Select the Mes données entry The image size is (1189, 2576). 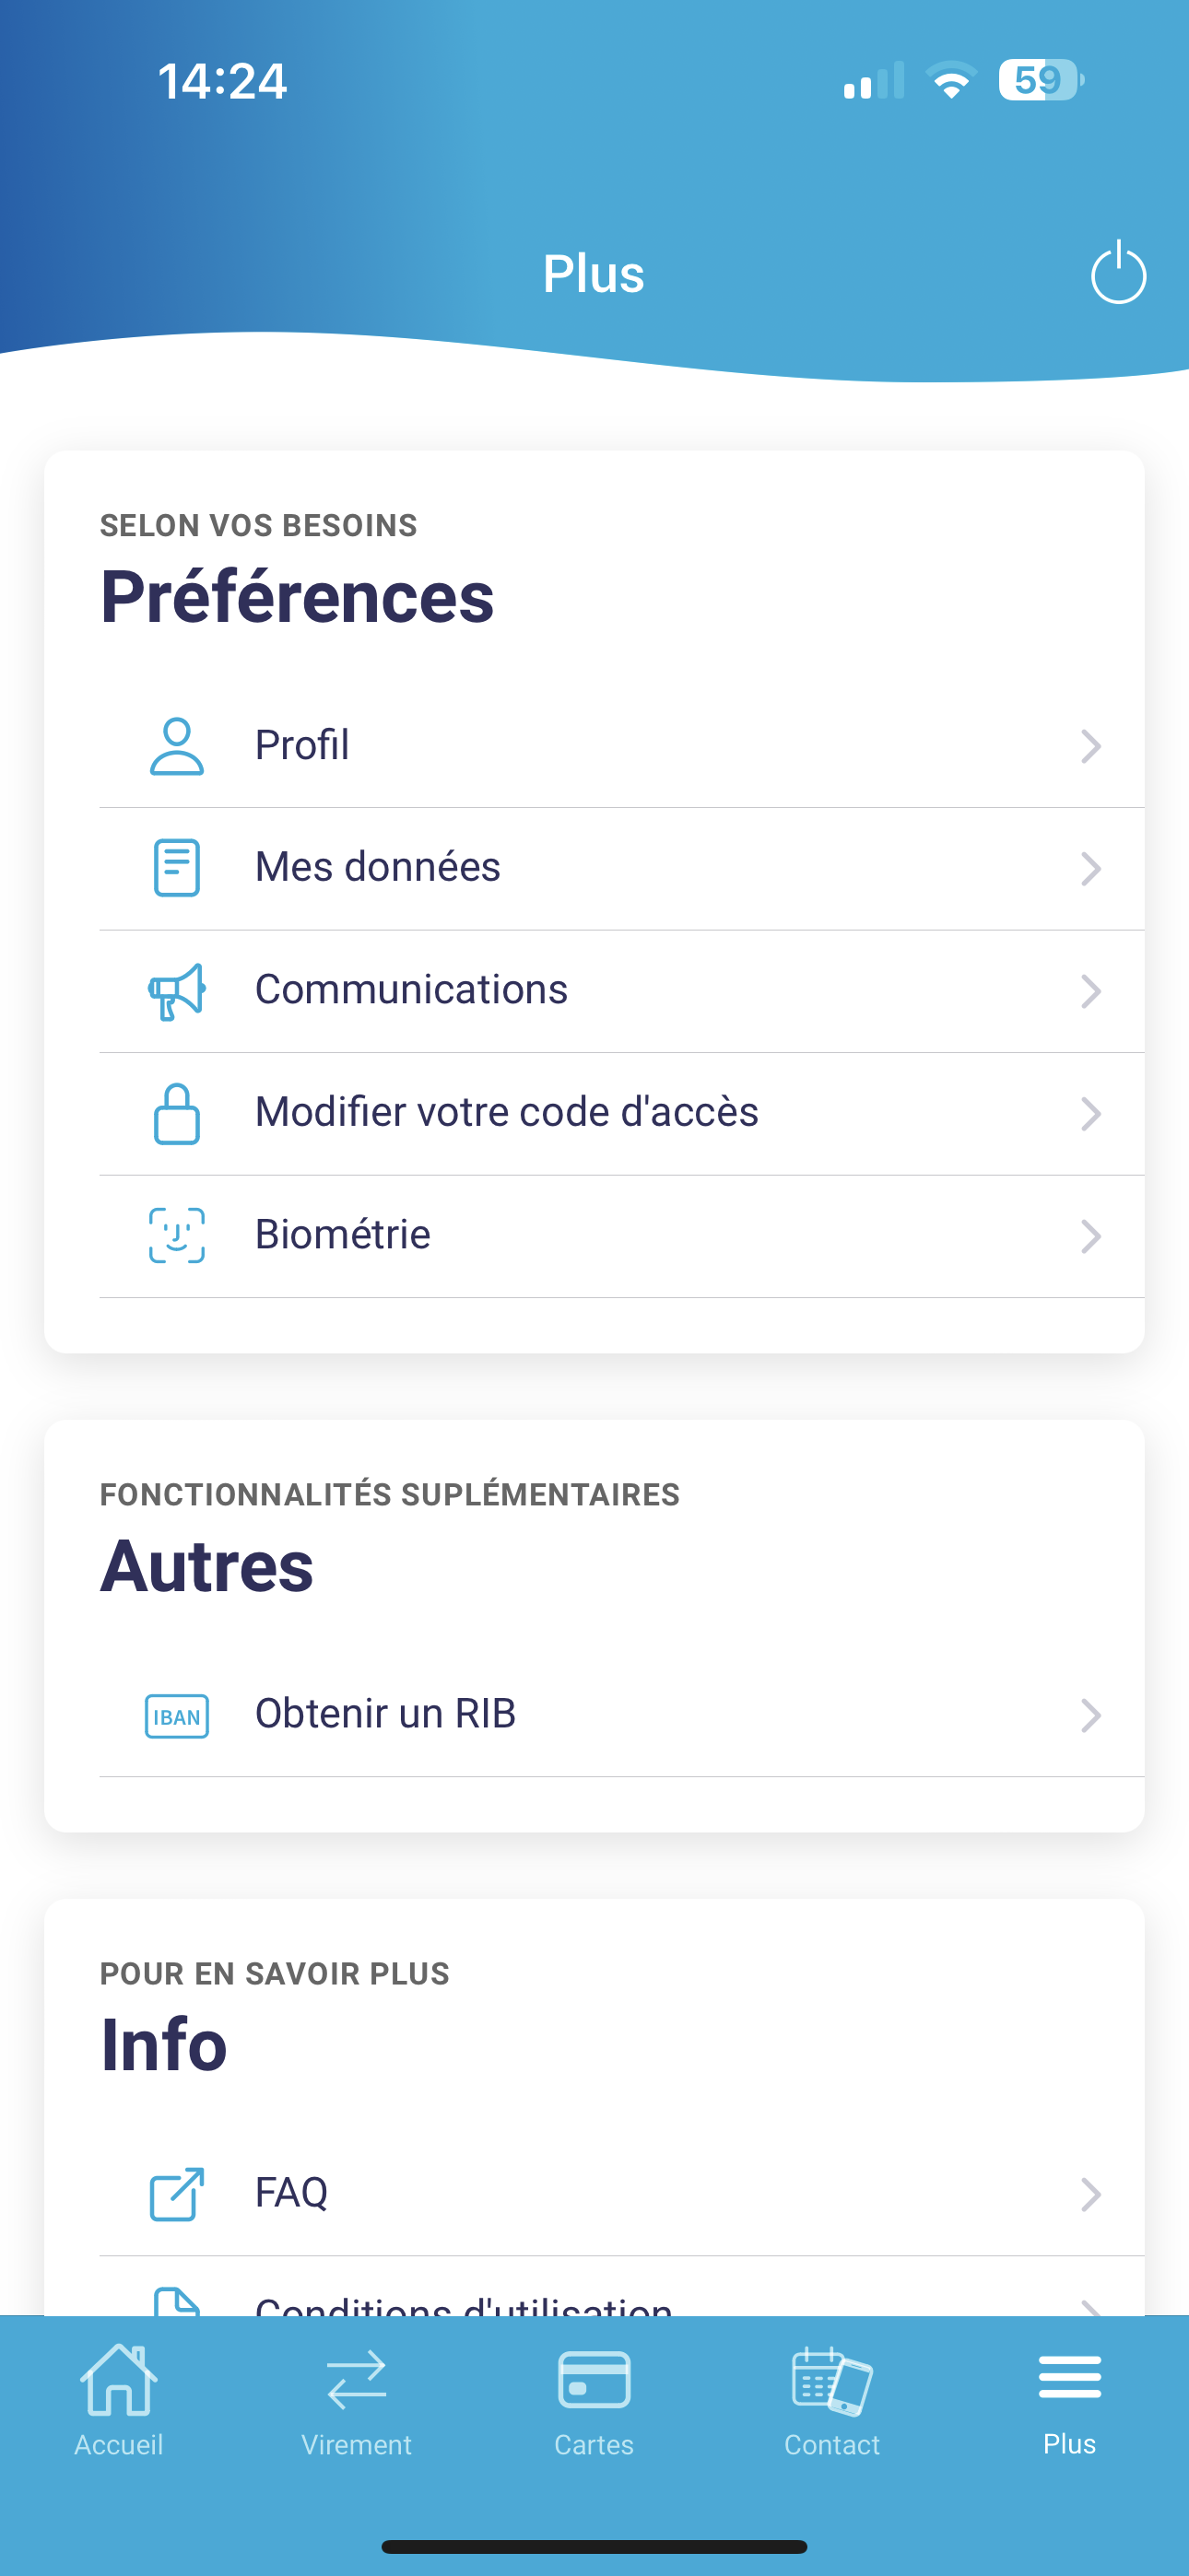621,869
